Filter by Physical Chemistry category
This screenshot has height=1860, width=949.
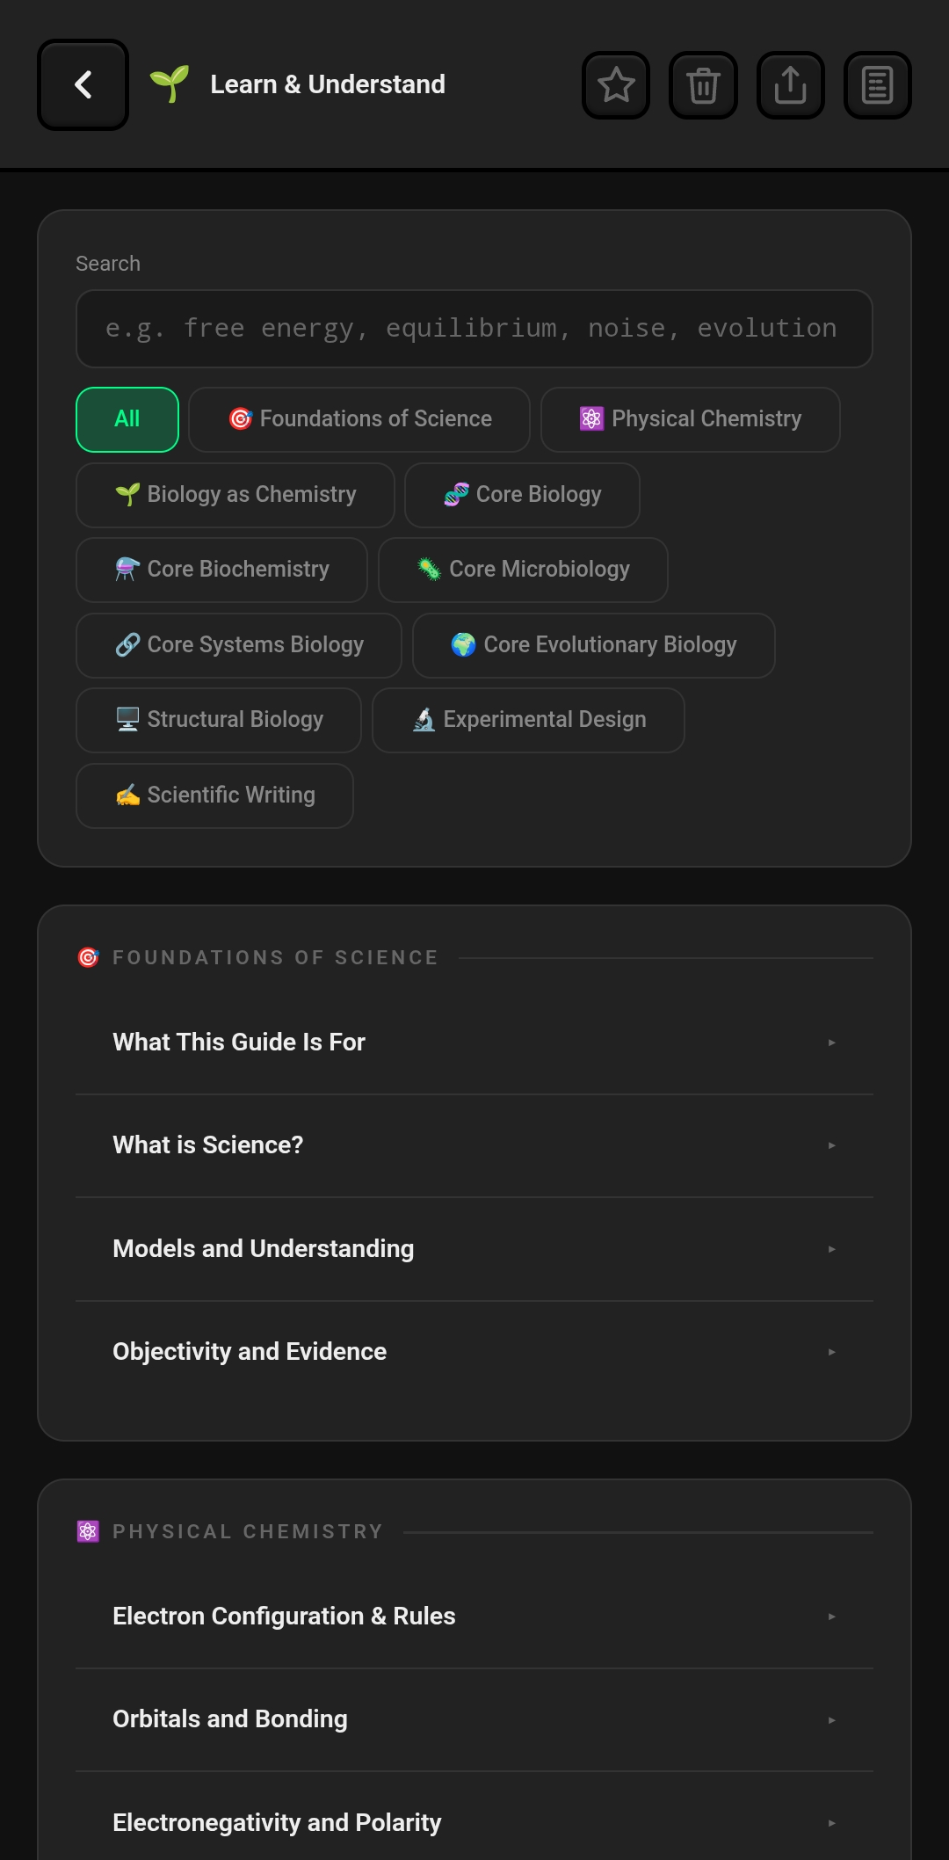point(690,419)
